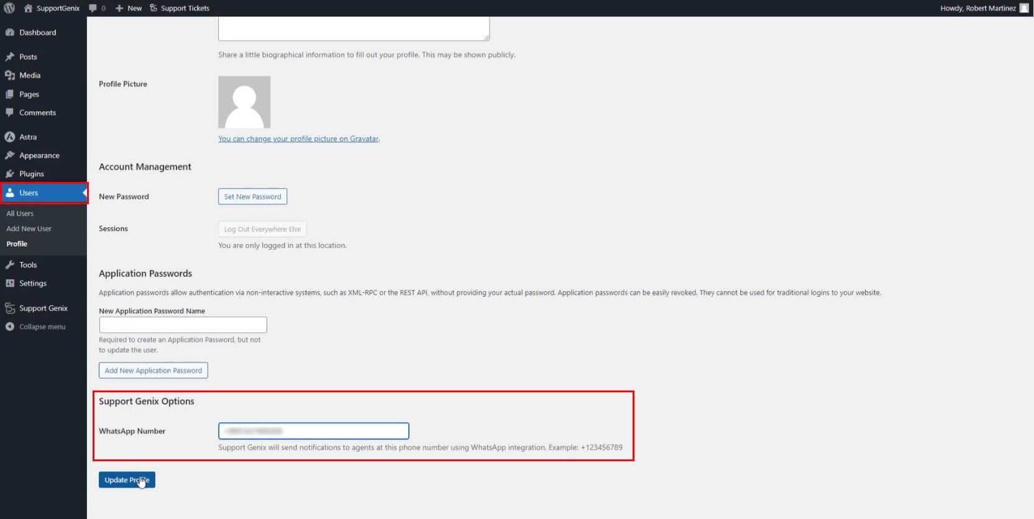Click Log Out Everywhere Else button
This screenshot has height=519, width=1034.
[262, 229]
